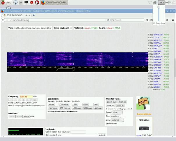Click the Frequency input field 7090.19
This screenshot has height=141, width=176.
(x=26, y=97)
